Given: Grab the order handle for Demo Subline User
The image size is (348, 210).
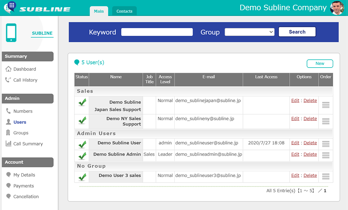Looking at the screenshot, I should coord(326,144).
